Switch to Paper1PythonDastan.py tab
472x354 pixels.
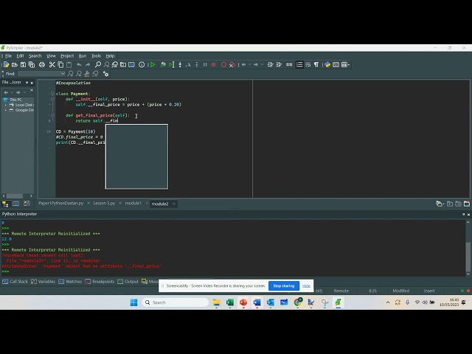point(60,204)
